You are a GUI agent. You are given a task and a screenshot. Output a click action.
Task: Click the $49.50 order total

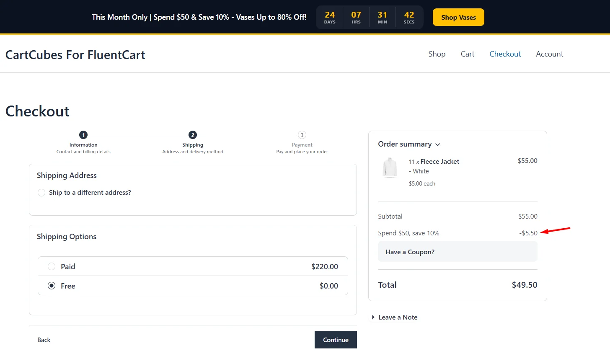pos(525,285)
